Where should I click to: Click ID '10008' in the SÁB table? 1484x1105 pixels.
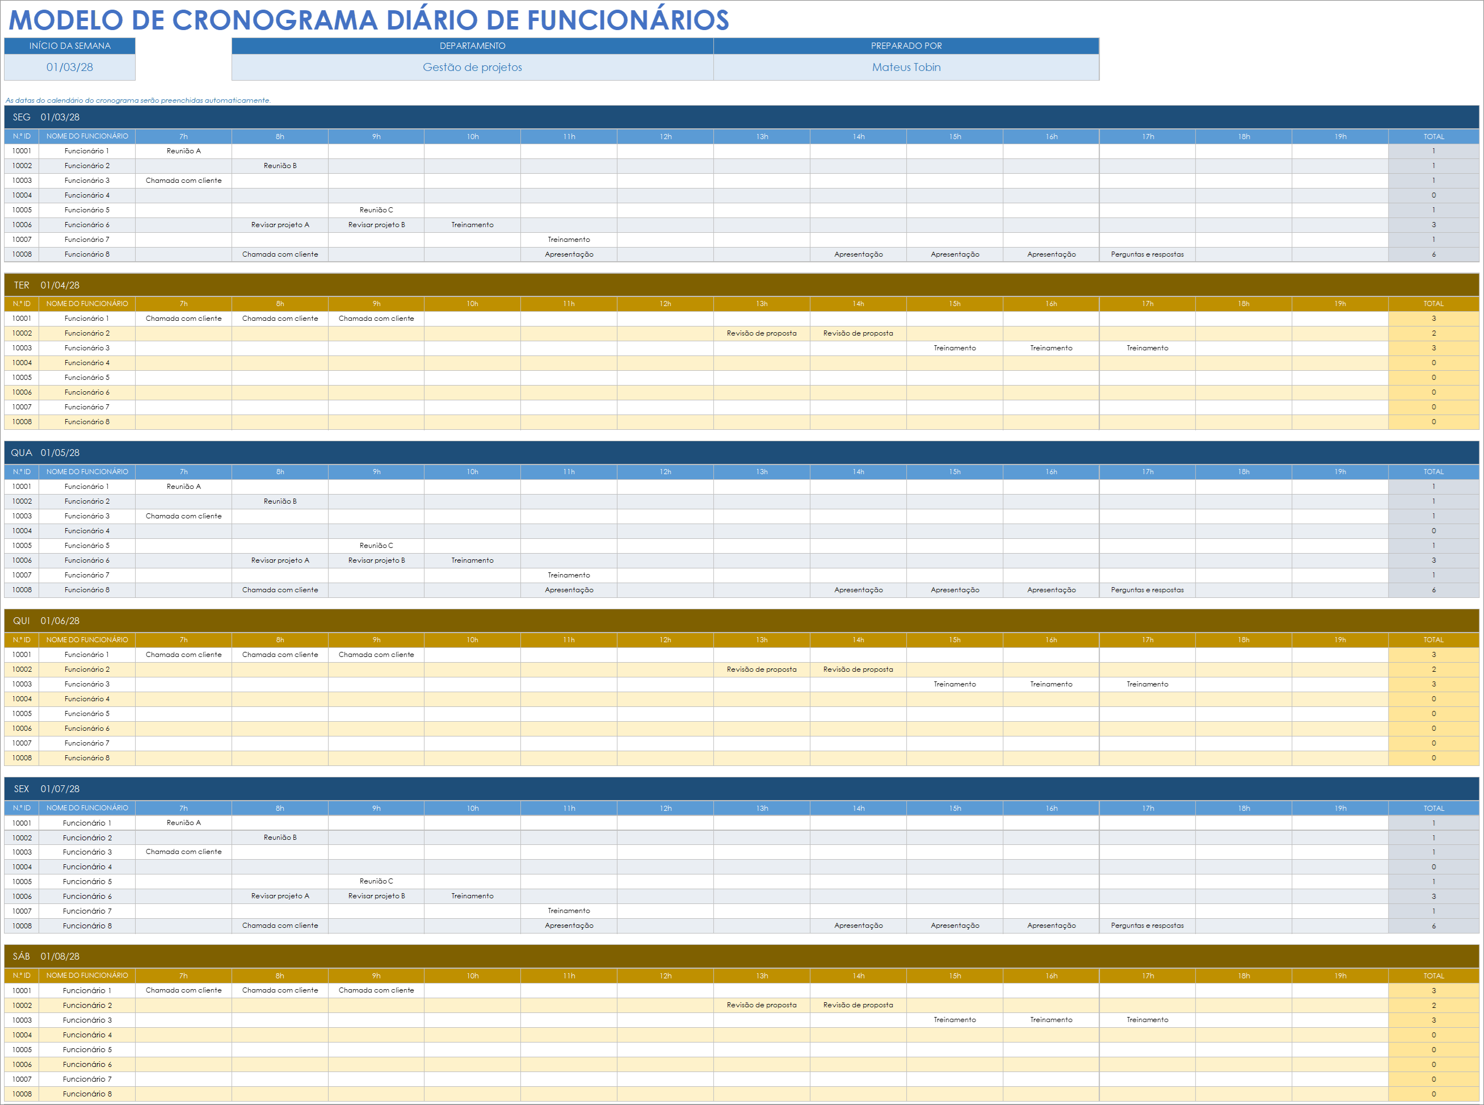(22, 1094)
